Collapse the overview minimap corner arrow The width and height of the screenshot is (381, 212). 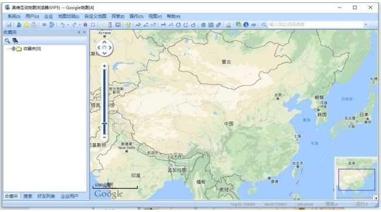point(375,198)
